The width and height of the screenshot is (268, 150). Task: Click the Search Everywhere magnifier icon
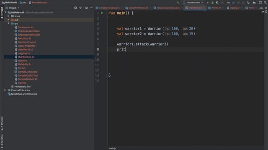point(265,2)
